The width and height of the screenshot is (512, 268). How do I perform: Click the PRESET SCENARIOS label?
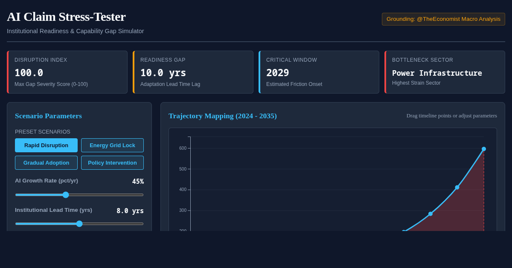click(43, 132)
